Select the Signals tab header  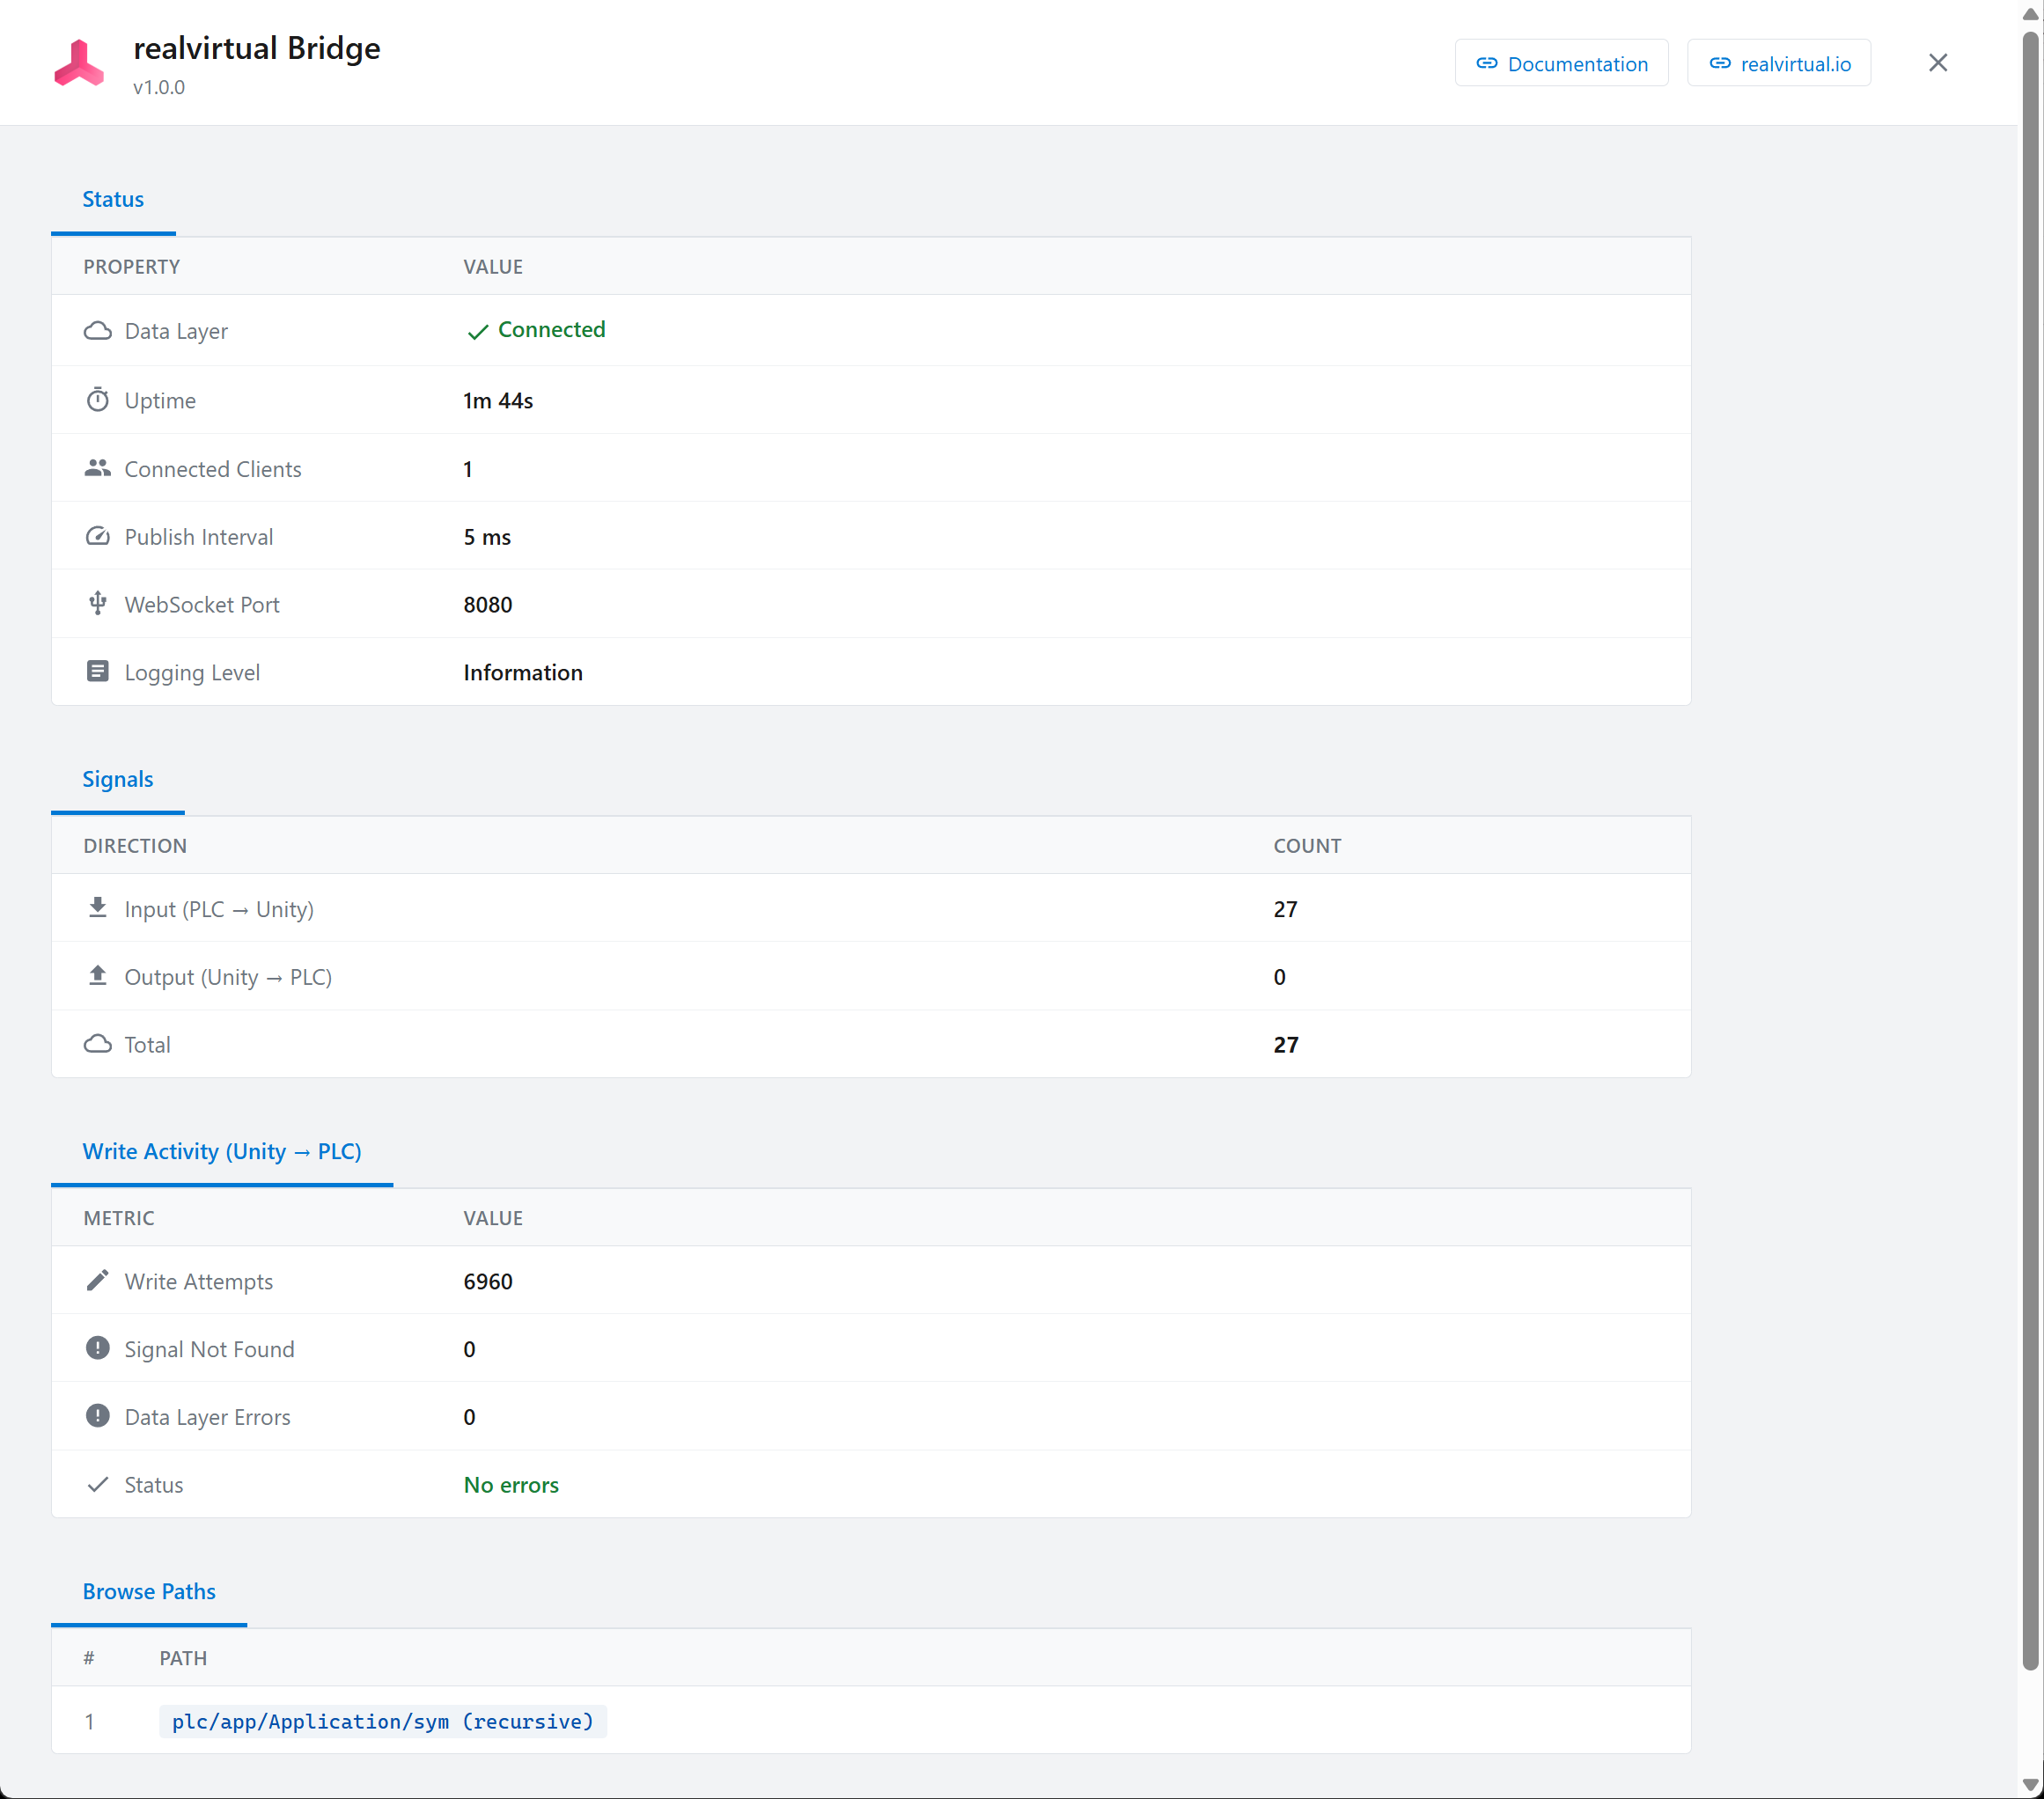118,780
